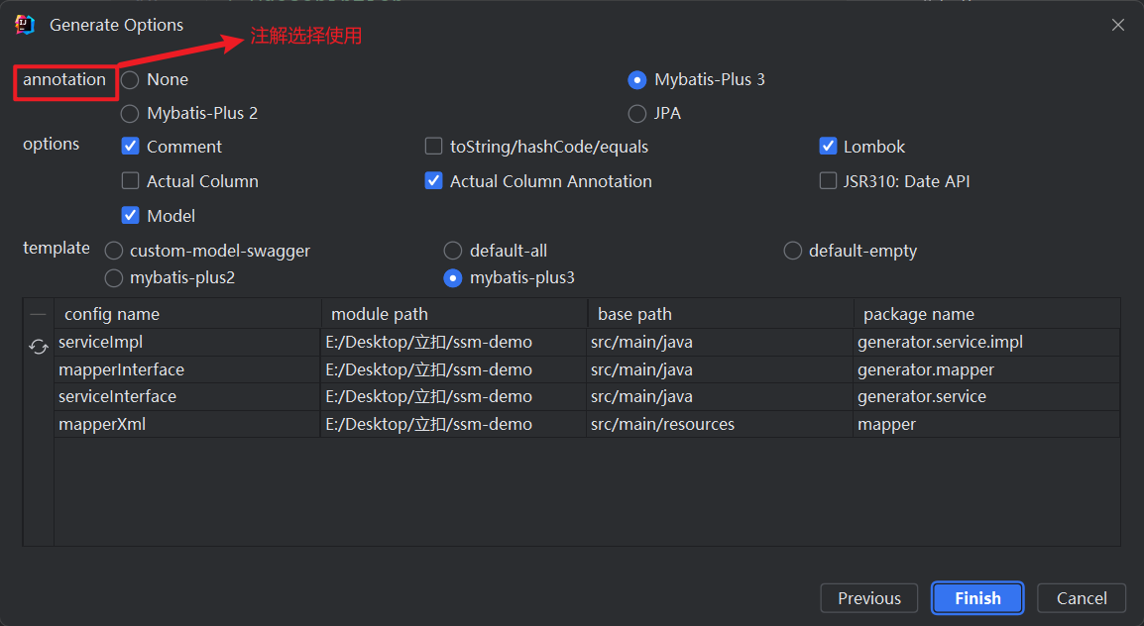Uncheck the Model option
1144x626 pixels.
click(130, 215)
